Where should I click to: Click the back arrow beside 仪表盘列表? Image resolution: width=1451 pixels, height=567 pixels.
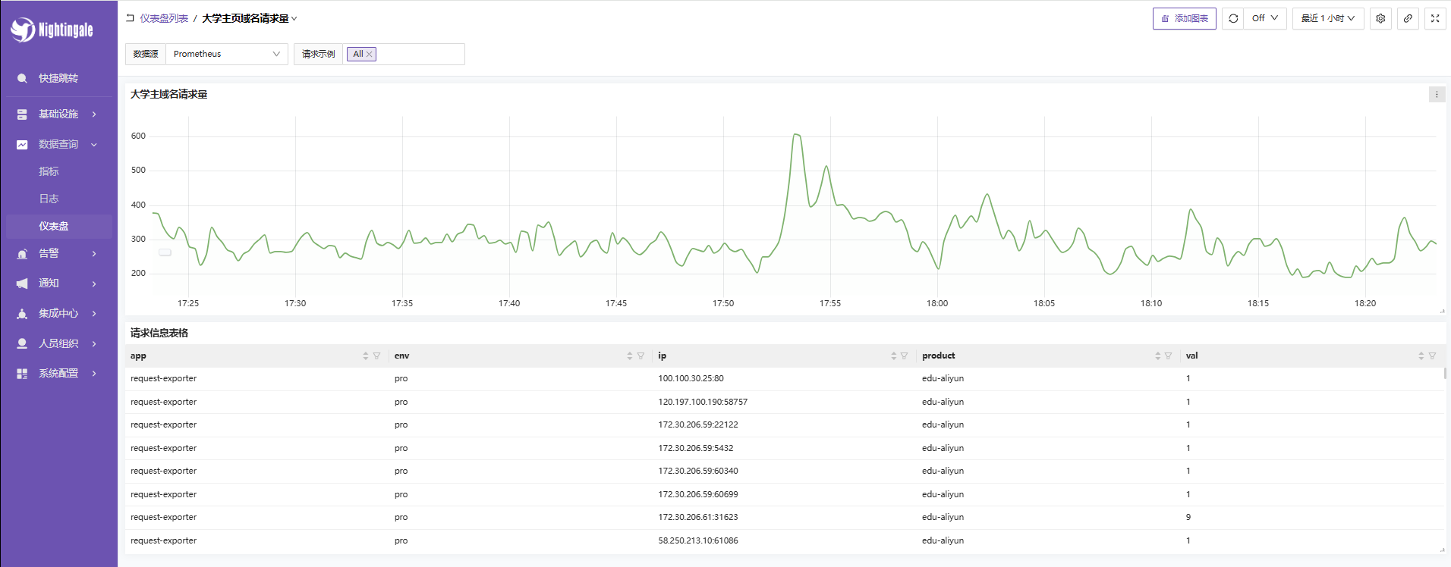[130, 18]
